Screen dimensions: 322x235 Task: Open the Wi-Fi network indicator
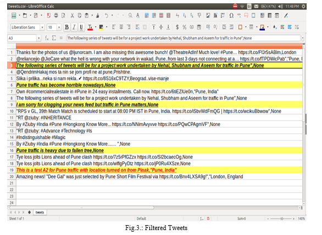pyautogui.click(x=242, y=7)
